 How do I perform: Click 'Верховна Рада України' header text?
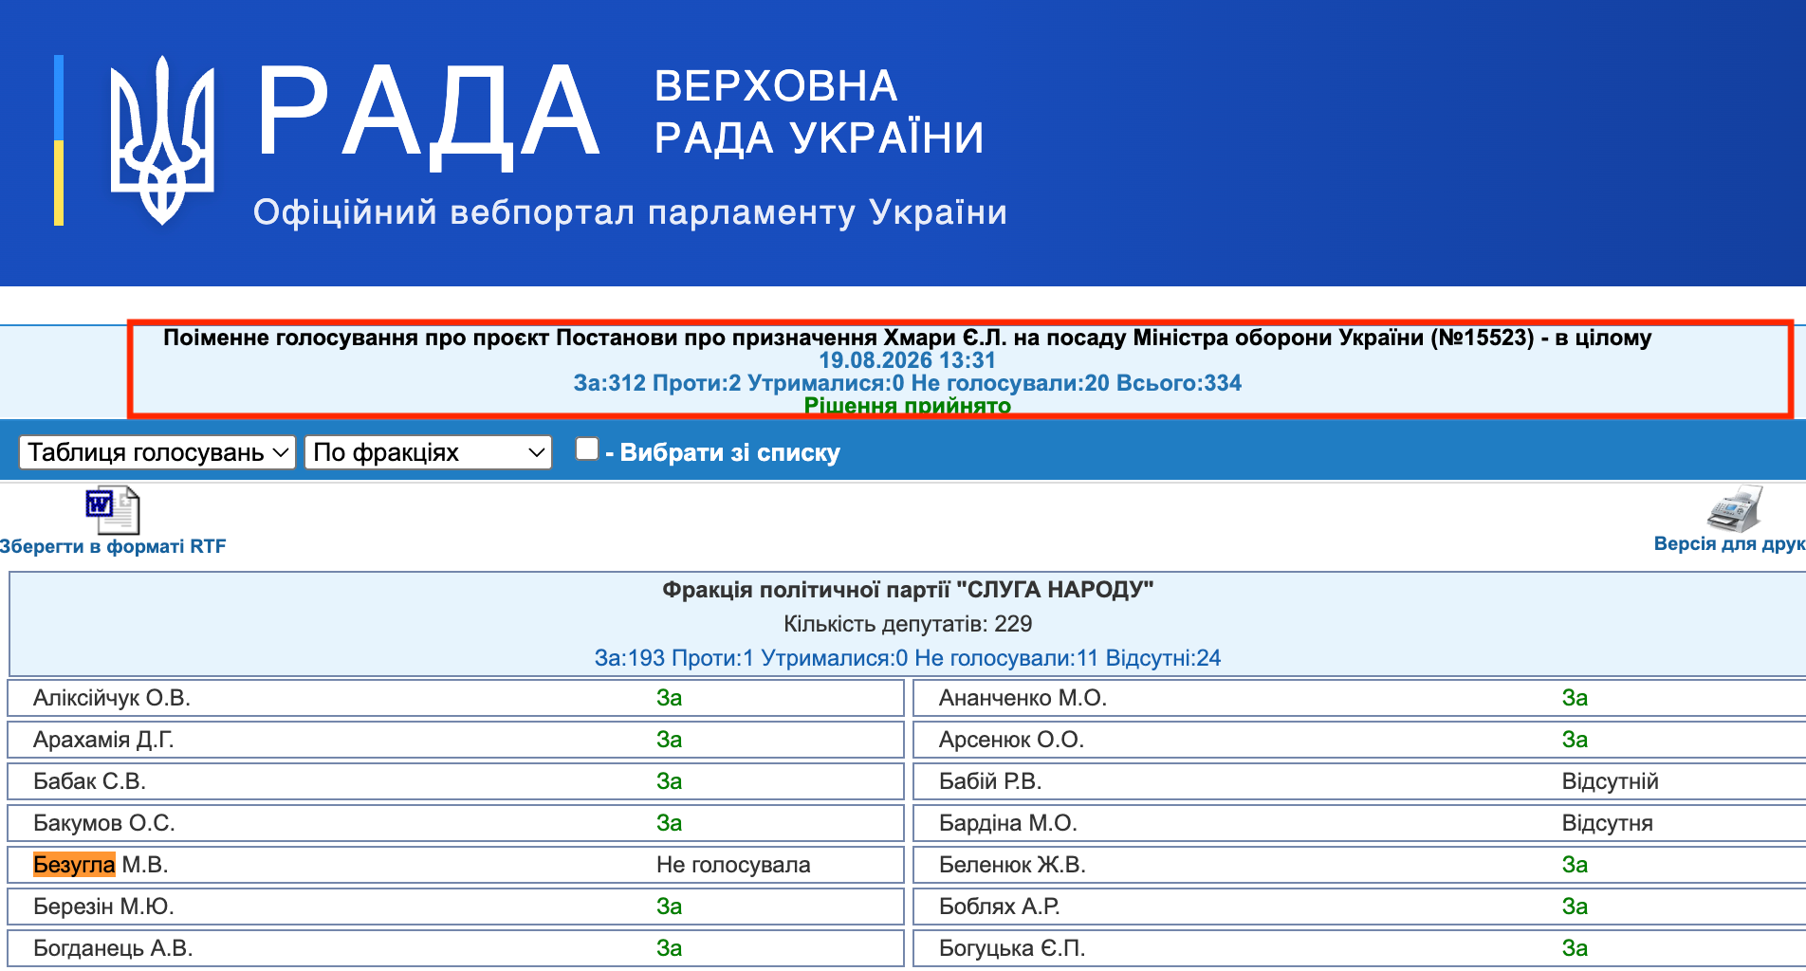(x=820, y=112)
